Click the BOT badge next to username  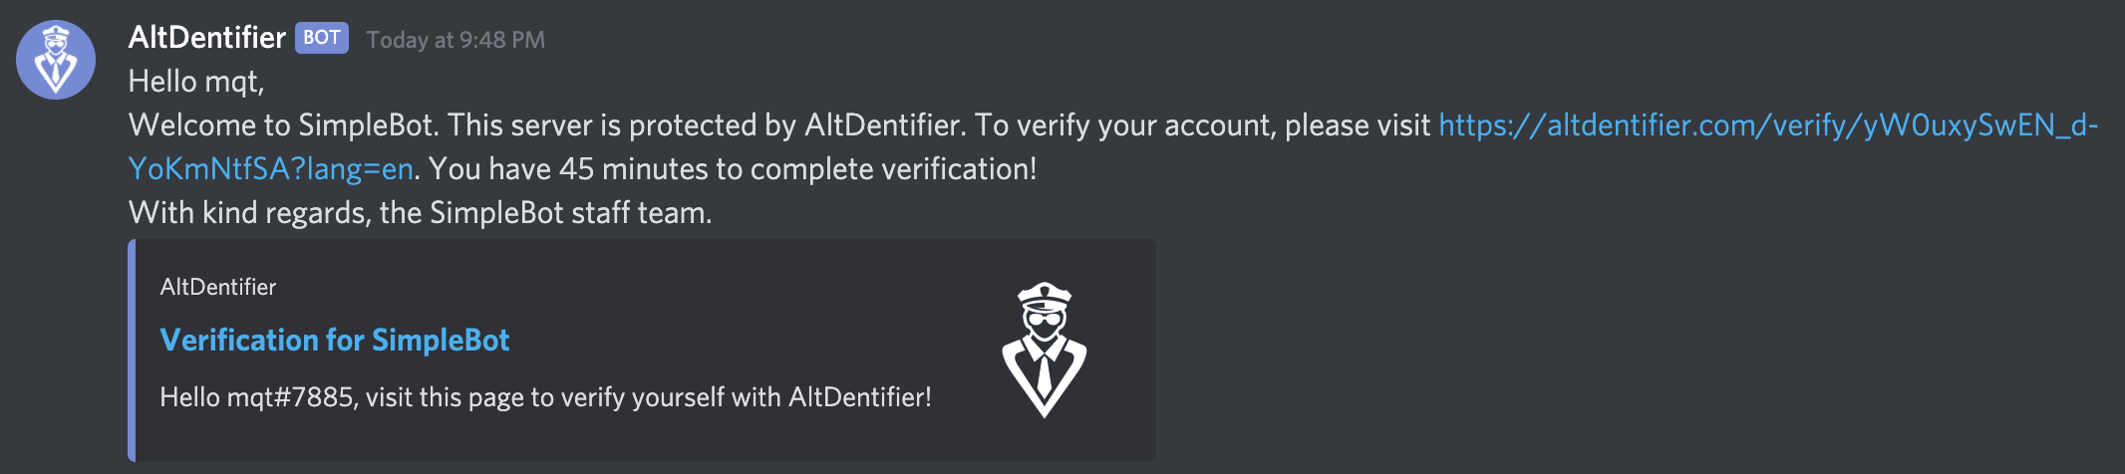click(x=322, y=38)
